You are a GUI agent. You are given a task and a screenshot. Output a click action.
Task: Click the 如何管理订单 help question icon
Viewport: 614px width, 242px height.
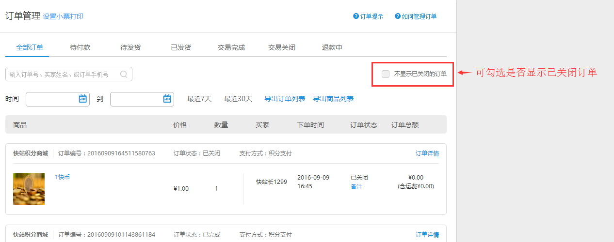coord(398,16)
